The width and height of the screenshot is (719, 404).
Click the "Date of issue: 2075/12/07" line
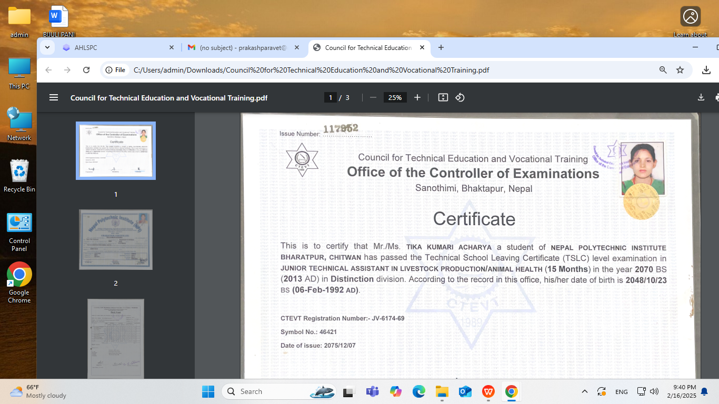tap(318, 346)
